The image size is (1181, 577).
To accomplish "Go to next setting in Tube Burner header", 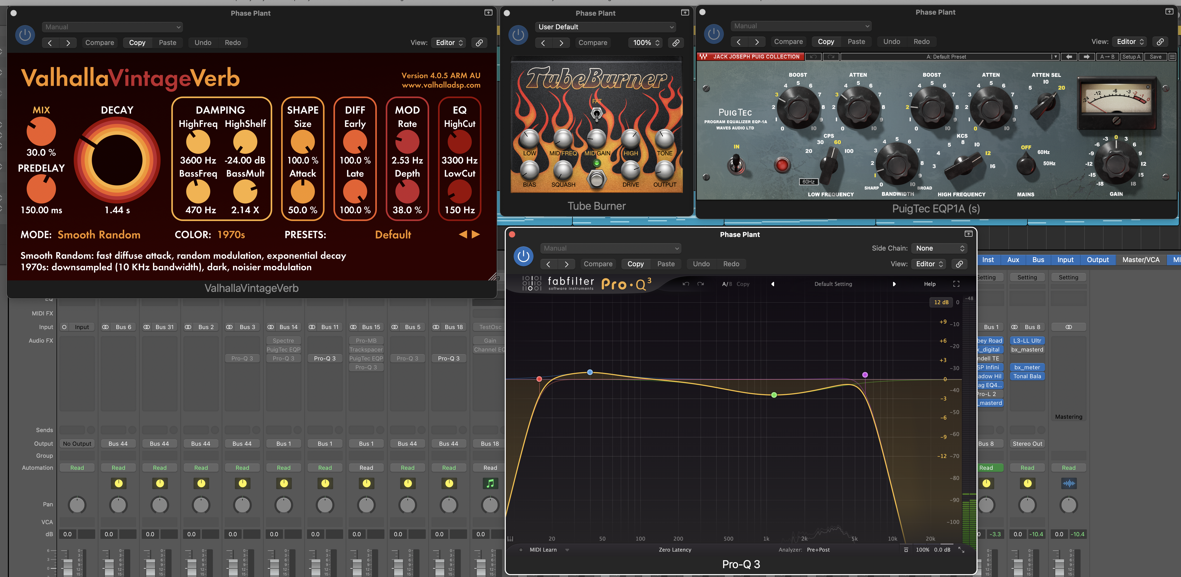I will point(562,43).
